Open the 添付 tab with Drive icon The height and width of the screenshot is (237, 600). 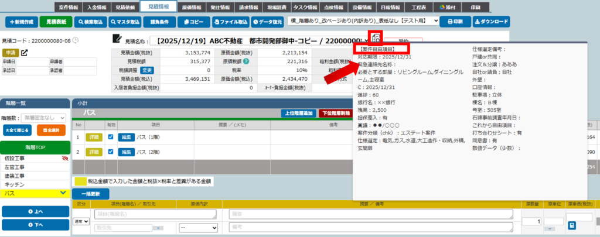pyautogui.click(x=450, y=7)
